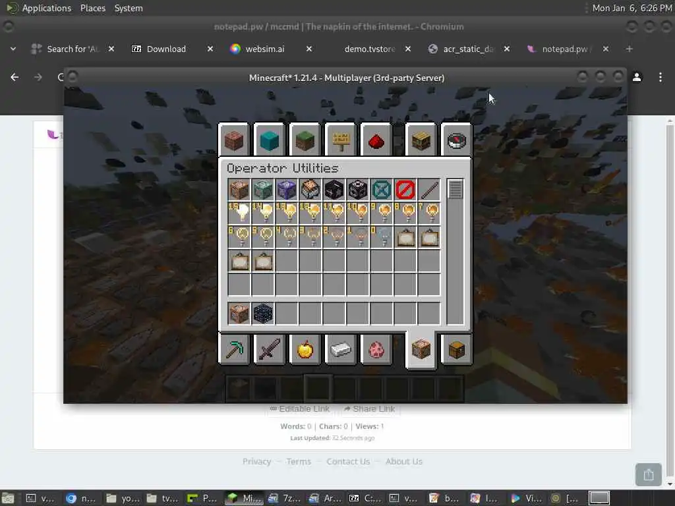Close the acr_static_da Chromium tab

coord(507,49)
